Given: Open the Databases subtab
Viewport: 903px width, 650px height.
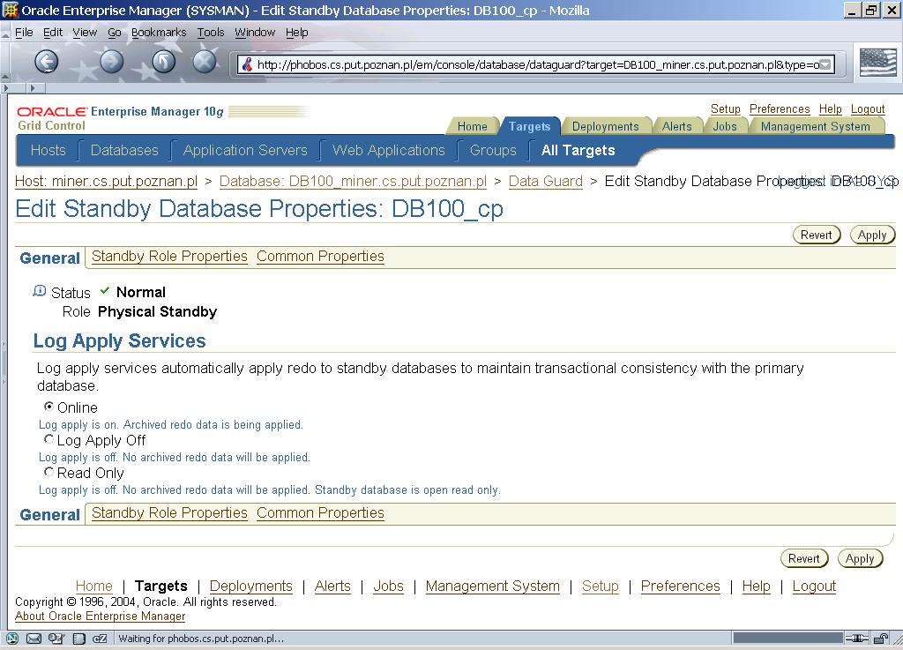Looking at the screenshot, I should point(124,150).
